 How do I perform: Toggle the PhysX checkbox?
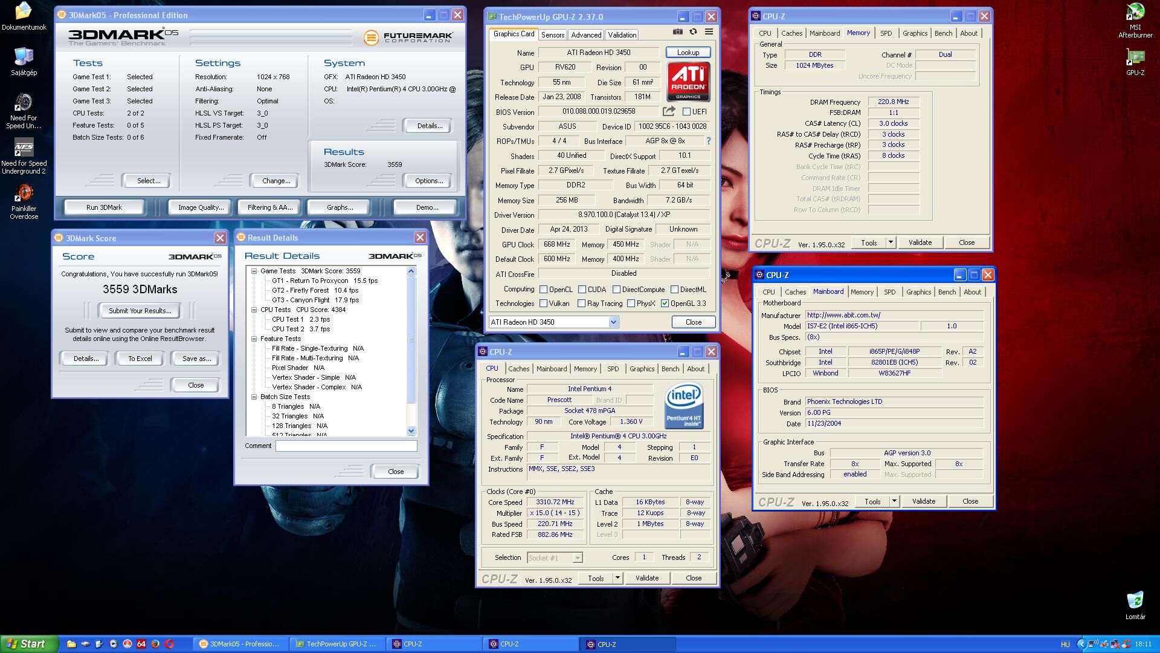[x=631, y=304]
